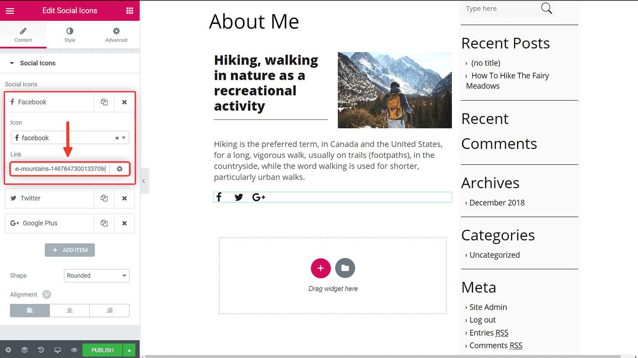The width and height of the screenshot is (638, 358).
Task: Add a template with the folder button
Action: pyautogui.click(x=345, y=268)
